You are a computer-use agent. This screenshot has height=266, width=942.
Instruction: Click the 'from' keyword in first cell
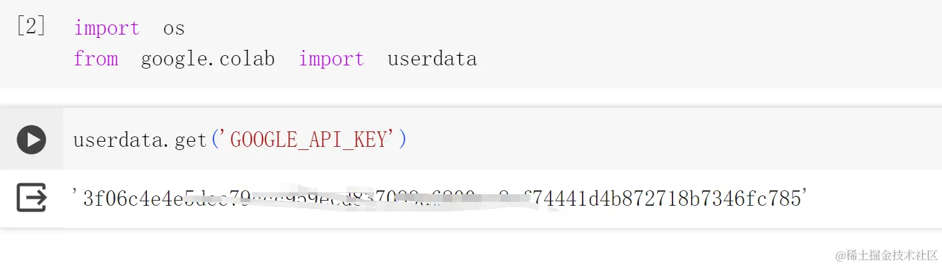pos(96,59)
